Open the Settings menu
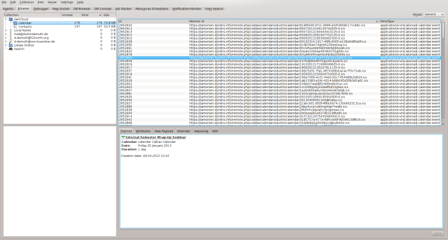 click(x=67, y=3)
